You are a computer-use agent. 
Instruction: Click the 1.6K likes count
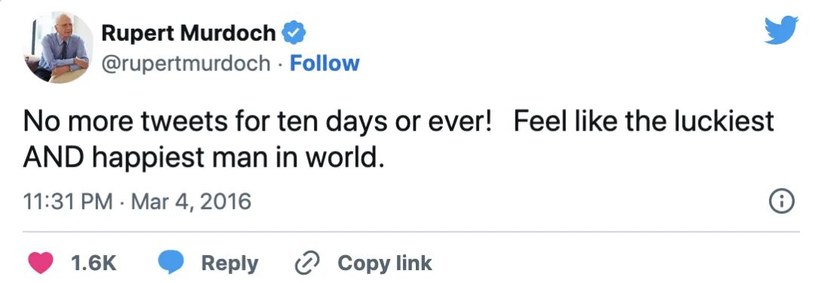click(x=94, y=263)
